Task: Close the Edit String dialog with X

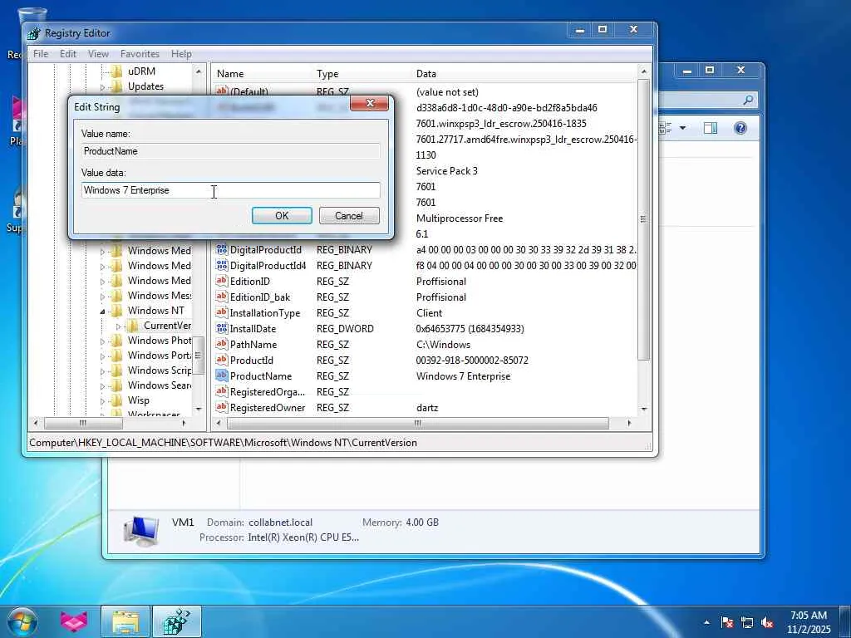Action: (x=370, y=103)
